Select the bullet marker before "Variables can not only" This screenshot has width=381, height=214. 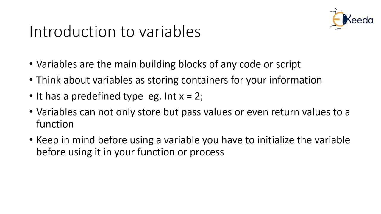point(32,112)
